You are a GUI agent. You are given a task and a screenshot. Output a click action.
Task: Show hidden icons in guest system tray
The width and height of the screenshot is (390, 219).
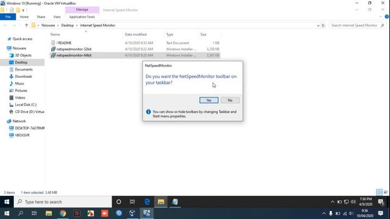[333, 202]
